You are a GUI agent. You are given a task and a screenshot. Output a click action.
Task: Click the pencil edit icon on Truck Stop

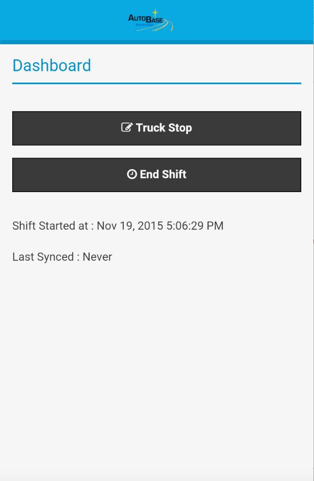click(x=127, y=127)
